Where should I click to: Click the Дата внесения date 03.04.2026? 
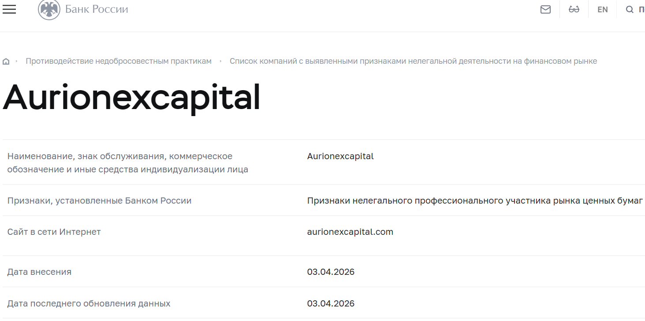[331, 272]
